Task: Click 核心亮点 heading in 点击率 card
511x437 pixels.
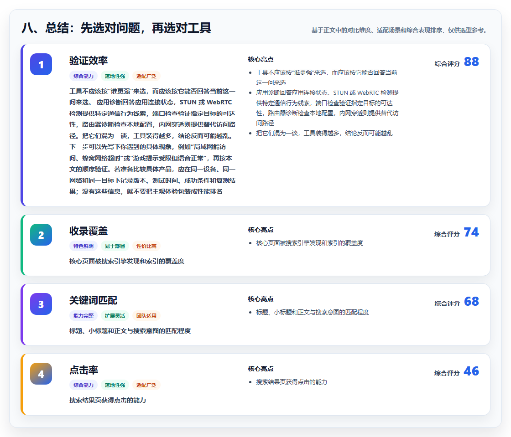Action: pyautogui.click(x=261, y=369)
